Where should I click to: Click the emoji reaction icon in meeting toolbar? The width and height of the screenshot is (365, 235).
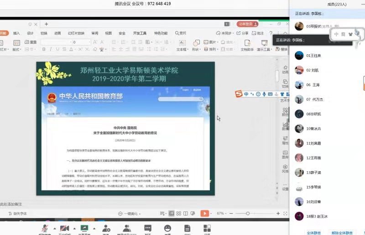[167, 228]
